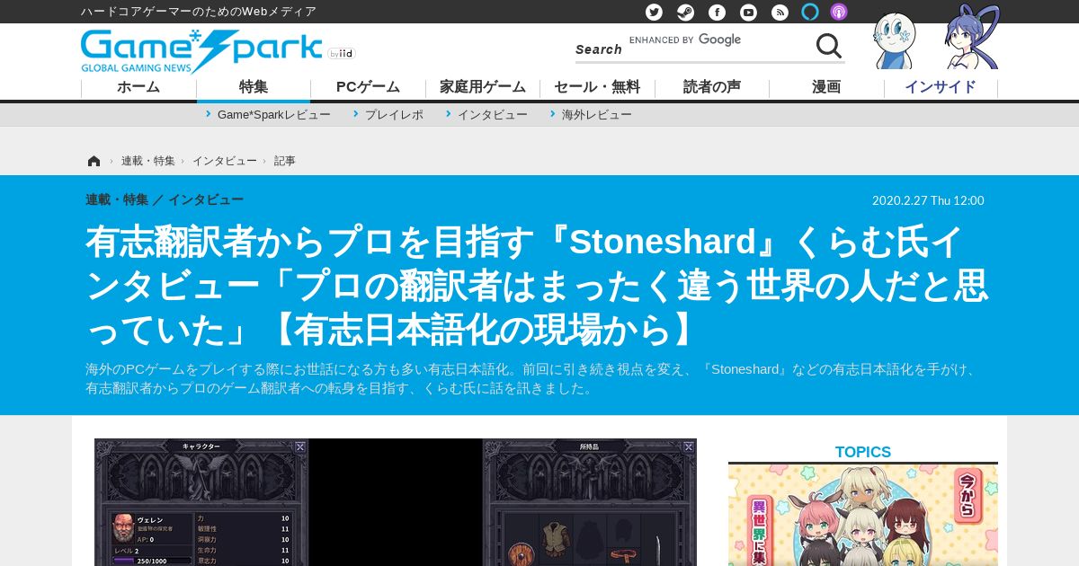Click インタビュー category above headline
The image size is (1079, 566).
click(x=206, y=199)
